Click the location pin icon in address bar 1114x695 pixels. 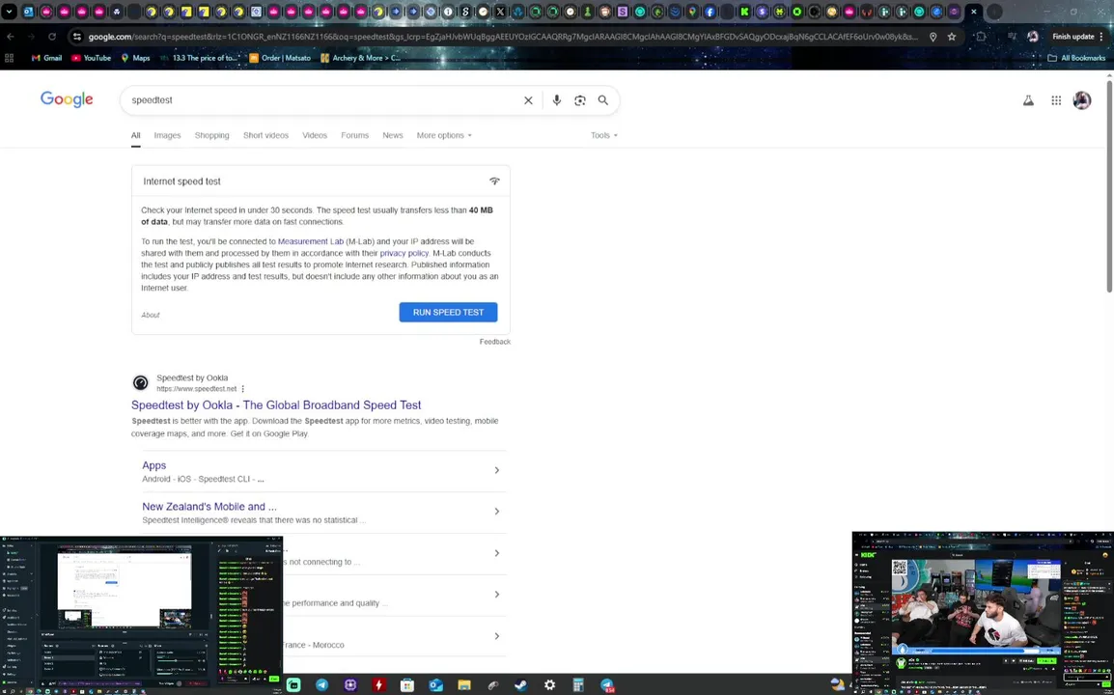[x=933, y=37]
